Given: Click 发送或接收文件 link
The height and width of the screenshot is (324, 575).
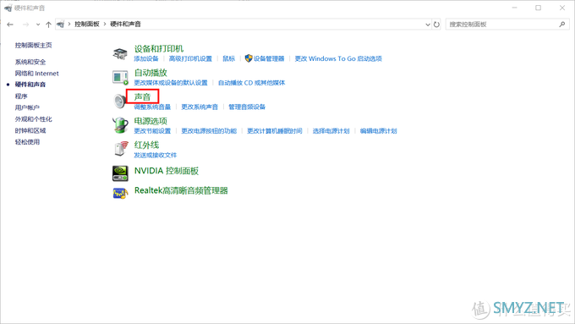Looking at the screenshot, I should tap(155, 155).
